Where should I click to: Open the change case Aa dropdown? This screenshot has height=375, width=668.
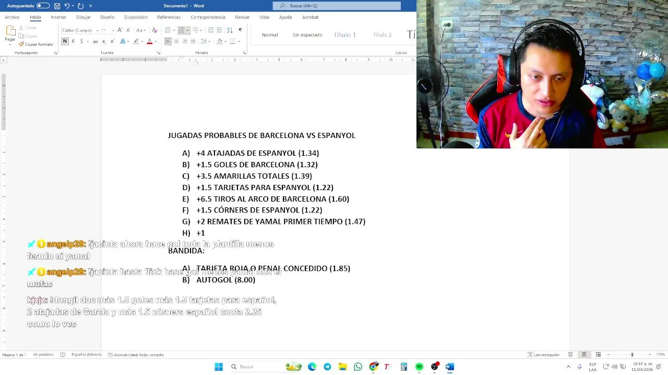coord(141,30)
